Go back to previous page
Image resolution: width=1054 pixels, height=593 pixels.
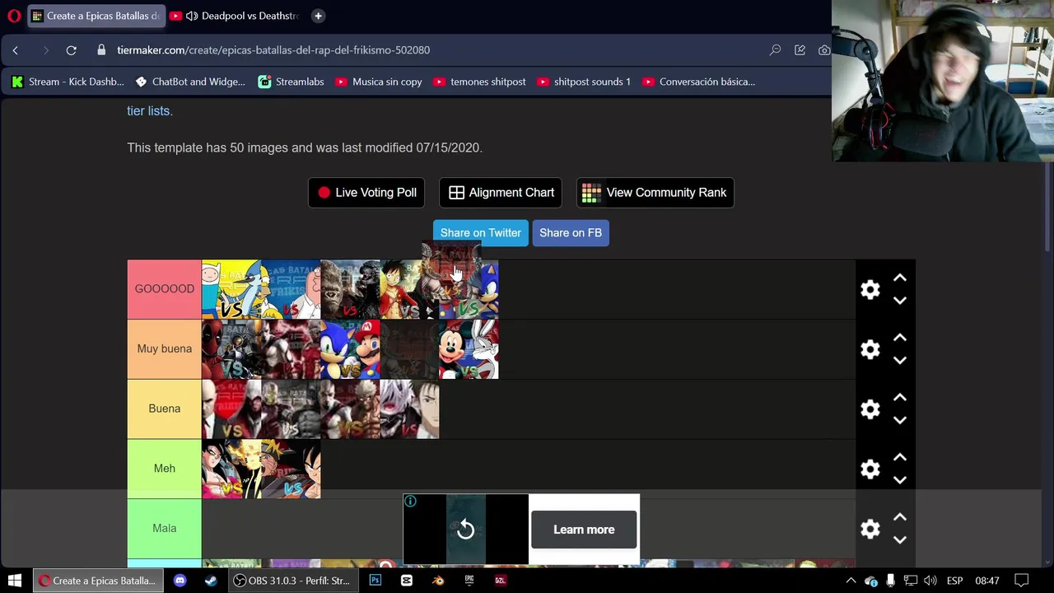coord(15,50)
